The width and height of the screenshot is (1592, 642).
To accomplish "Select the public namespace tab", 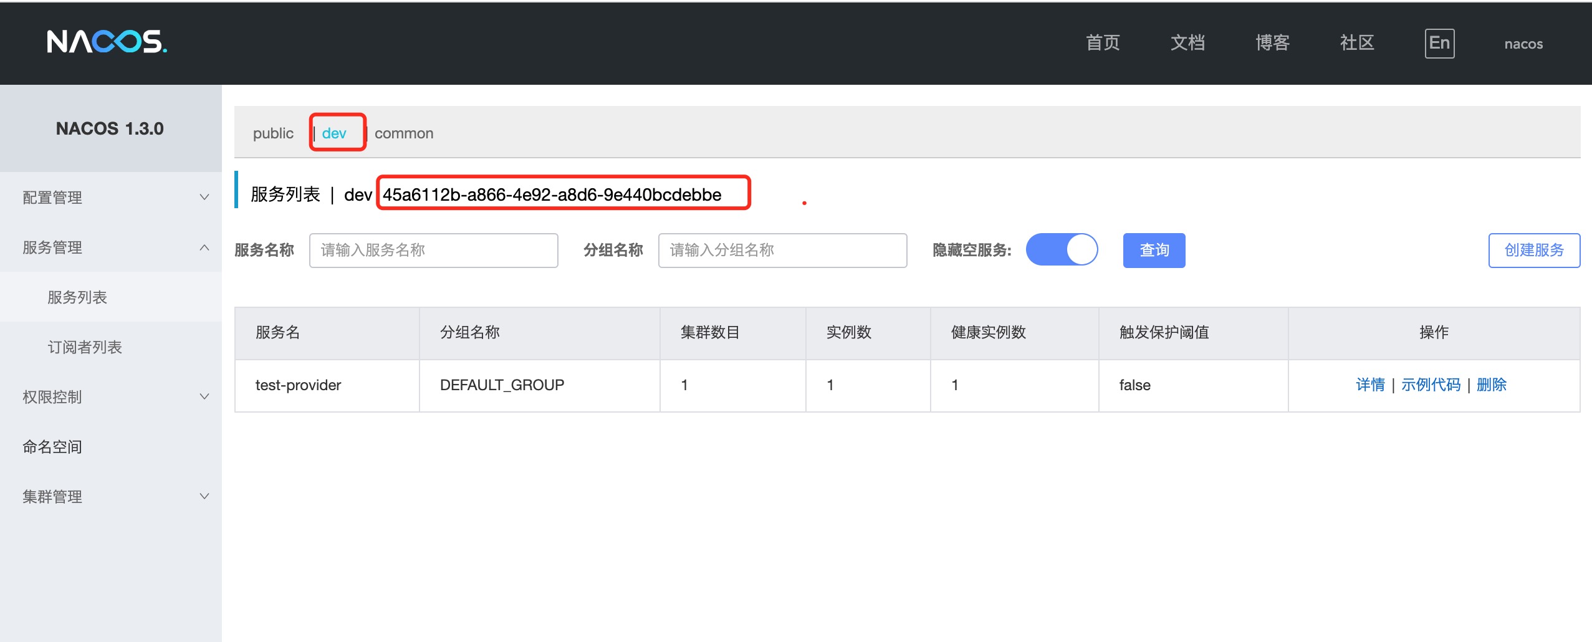I will click(273, 133).
